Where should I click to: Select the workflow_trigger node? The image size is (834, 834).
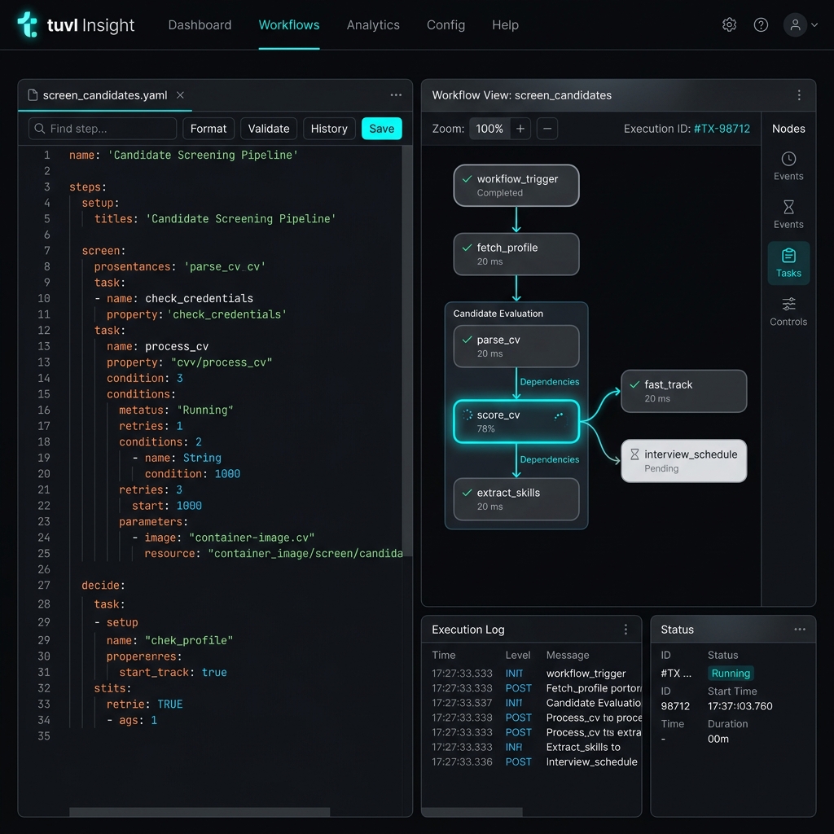[x=516, y=185]
